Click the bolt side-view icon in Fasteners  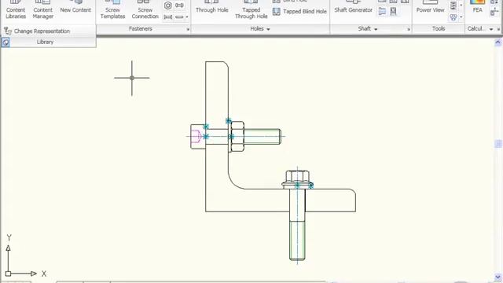[x=167, y=17]
